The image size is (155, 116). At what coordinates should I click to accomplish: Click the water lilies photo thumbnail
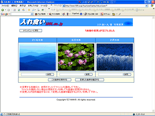[76, 57]
